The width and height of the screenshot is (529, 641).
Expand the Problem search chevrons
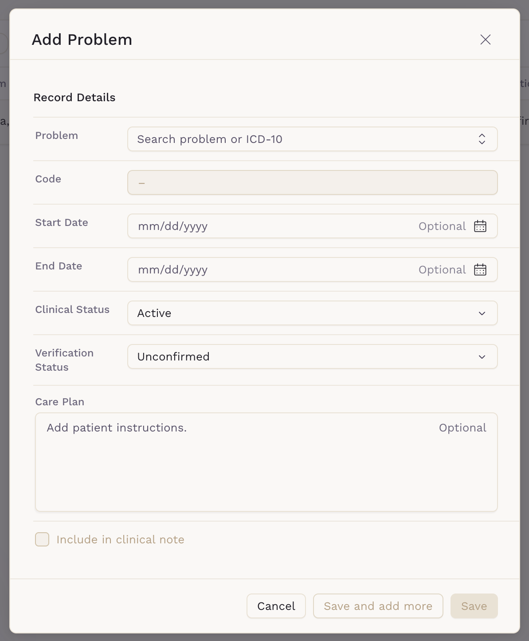tap(482, 139)
